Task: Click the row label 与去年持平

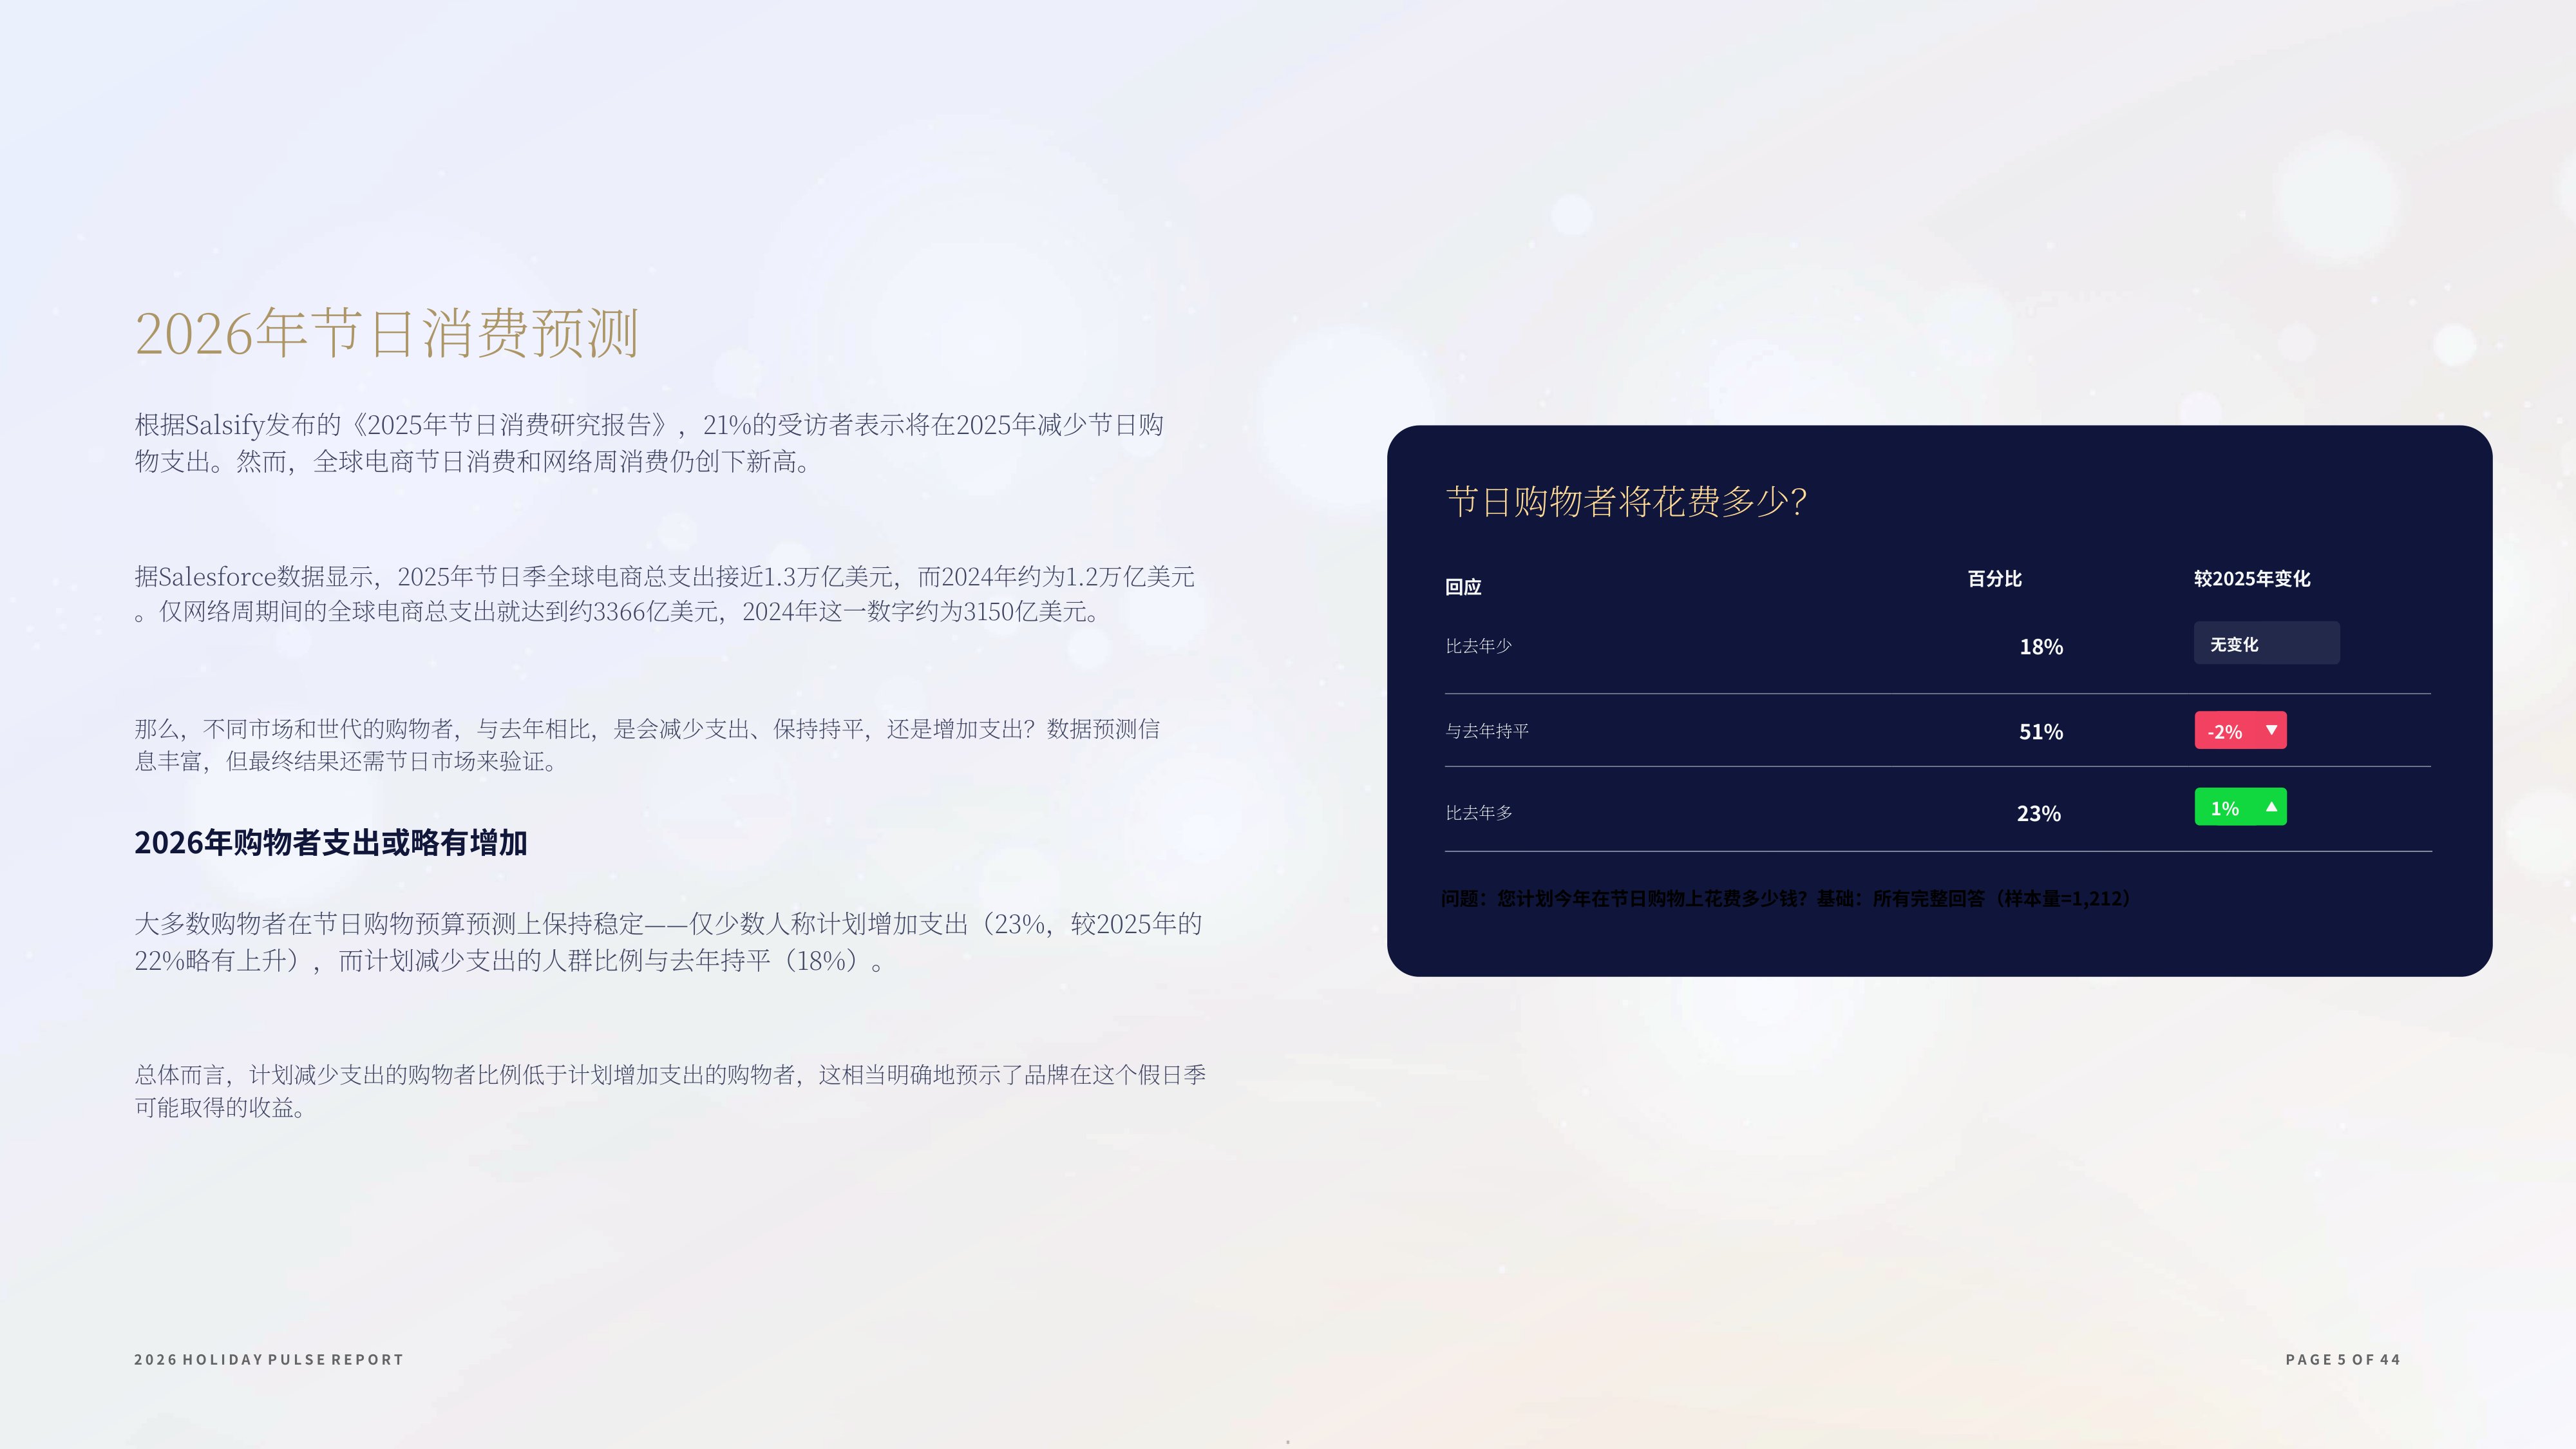Action: pyautogui.click(x=1486, y=731)
